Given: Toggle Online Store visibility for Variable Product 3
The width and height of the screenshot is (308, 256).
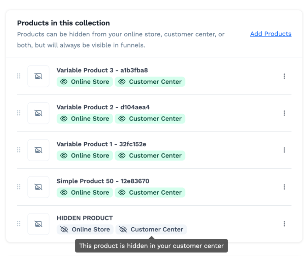Looking at the screenshot, I should coord(85,82).
